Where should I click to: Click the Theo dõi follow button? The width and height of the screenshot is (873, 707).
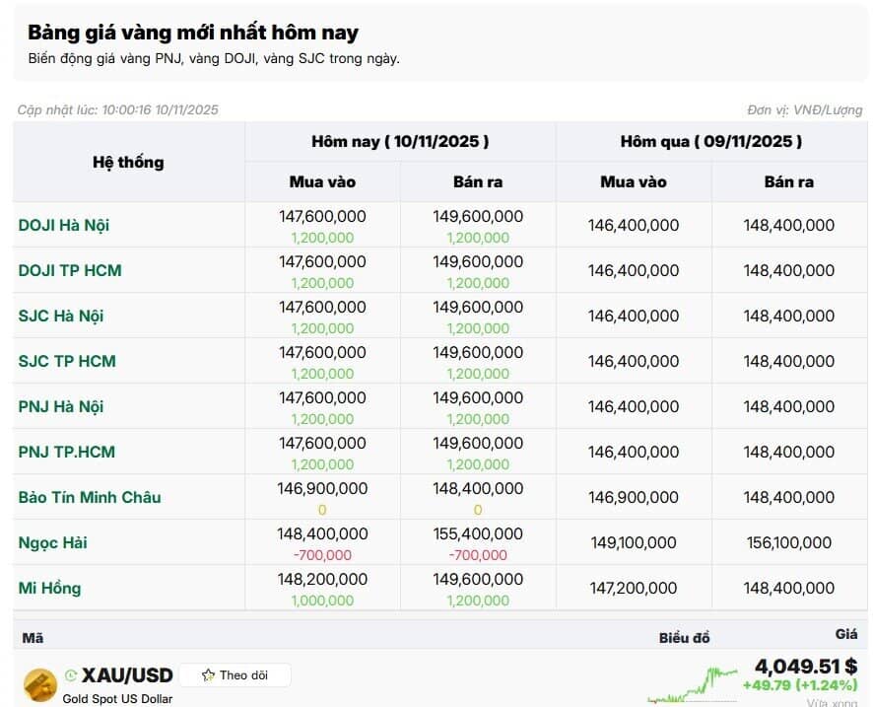coord(235,675)
